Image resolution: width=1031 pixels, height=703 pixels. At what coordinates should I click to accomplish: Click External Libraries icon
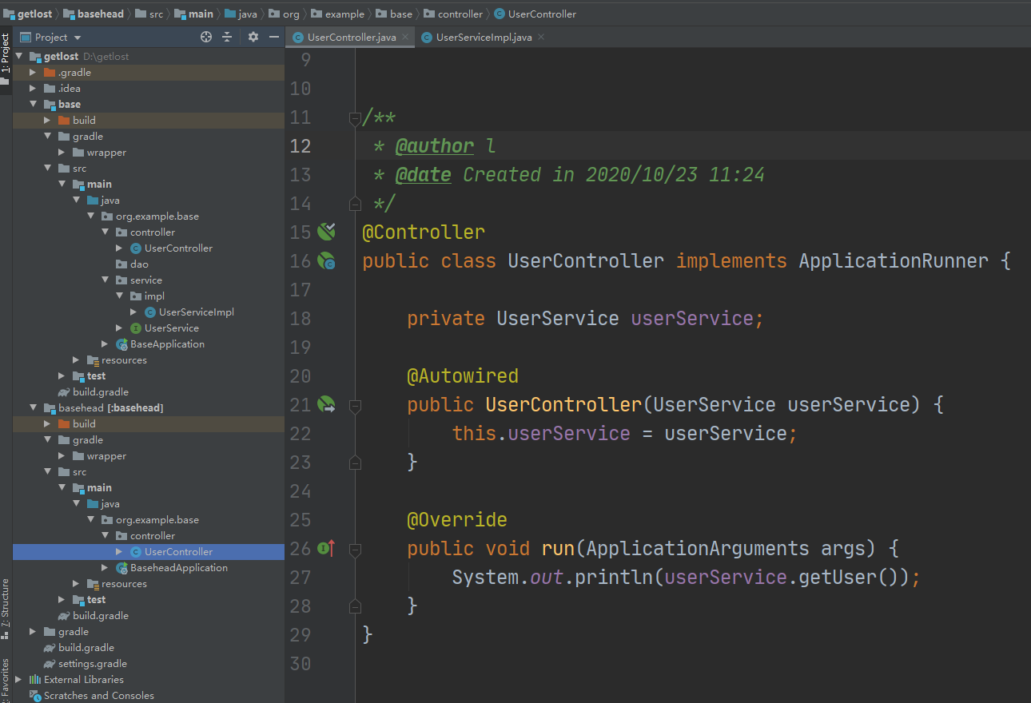(35, 680)
